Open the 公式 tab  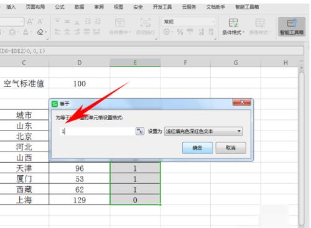coord(60,7)
